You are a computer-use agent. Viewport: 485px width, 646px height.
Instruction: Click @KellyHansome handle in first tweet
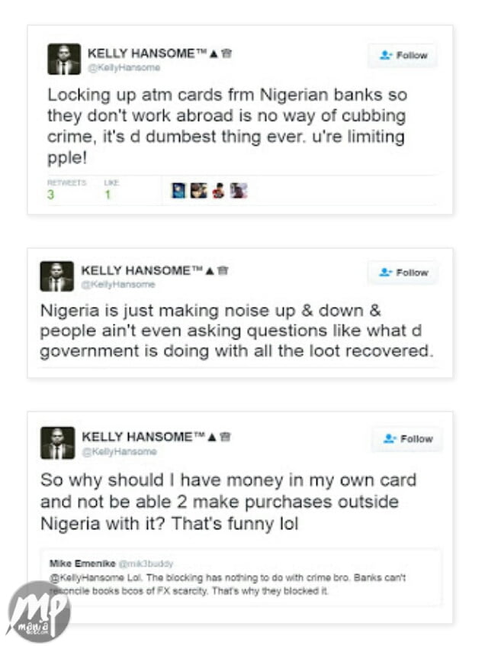point(114,68)
